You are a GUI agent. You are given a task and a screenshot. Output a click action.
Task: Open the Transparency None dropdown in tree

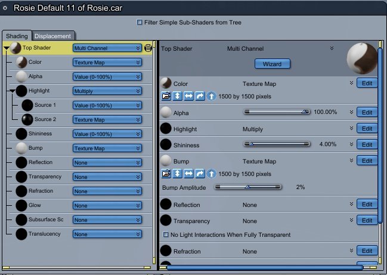click(107, 177)
